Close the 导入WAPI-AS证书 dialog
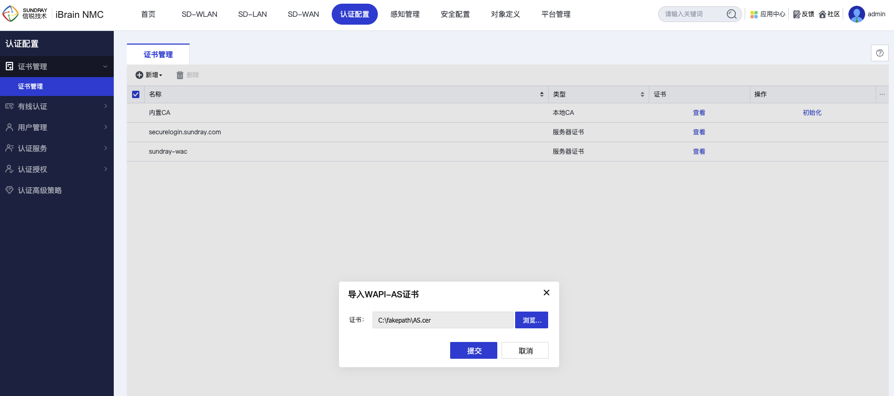The height and width of the screenshot is (396, 894). [547, 293]
